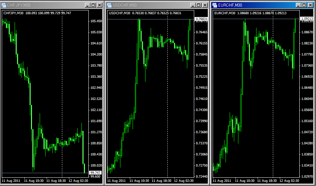Click the EURCHF chart window icon
Viewport: 316px width, 186px height.
coord(215,5)
